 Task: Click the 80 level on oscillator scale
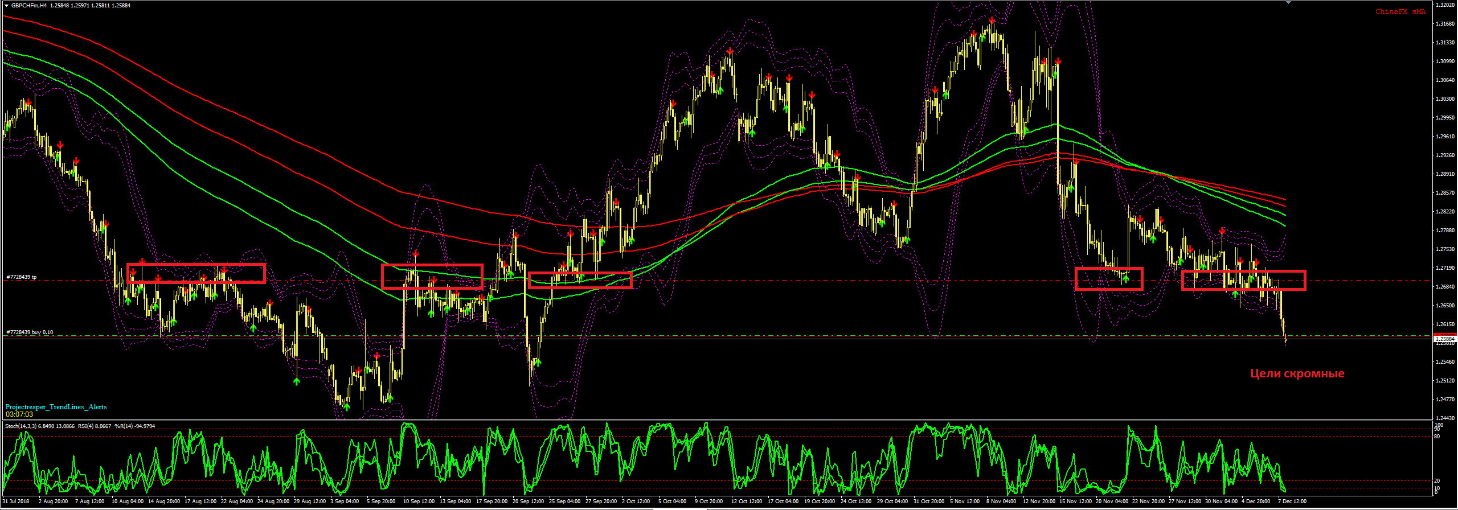tap(1437, 437)
